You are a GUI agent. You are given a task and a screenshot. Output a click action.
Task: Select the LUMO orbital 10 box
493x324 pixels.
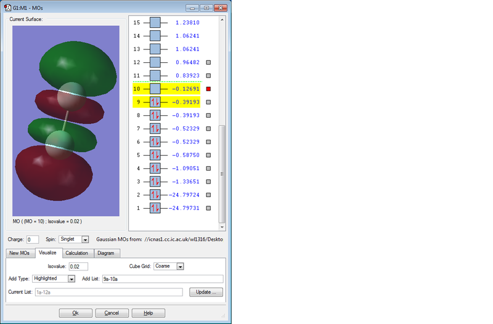pyautogui.click(x=155, y=89)
